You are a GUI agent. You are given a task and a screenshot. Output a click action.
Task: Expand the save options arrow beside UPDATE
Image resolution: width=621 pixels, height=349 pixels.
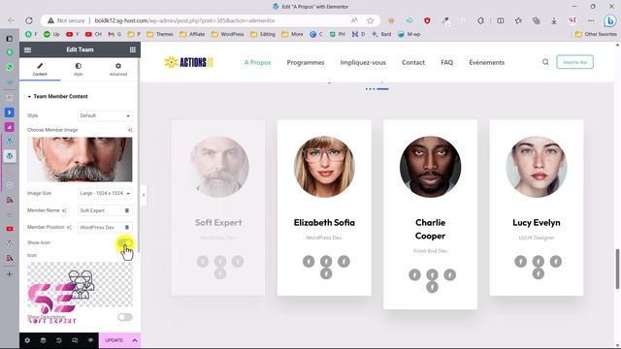(135, 340)
